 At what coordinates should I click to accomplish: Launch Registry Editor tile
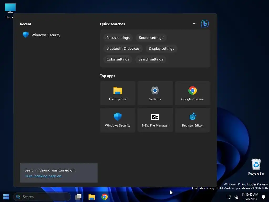tap(192, 120)
